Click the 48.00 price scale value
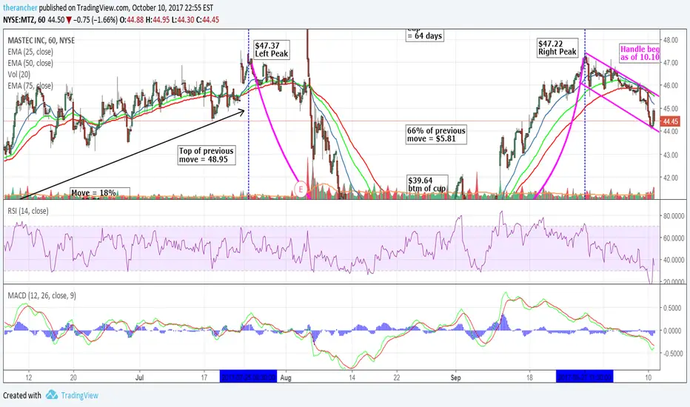Screen dimensions: 690x407 point(671,40)
